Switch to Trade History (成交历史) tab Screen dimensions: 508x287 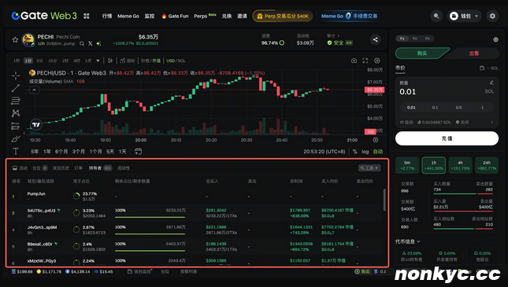click(61, 168)
